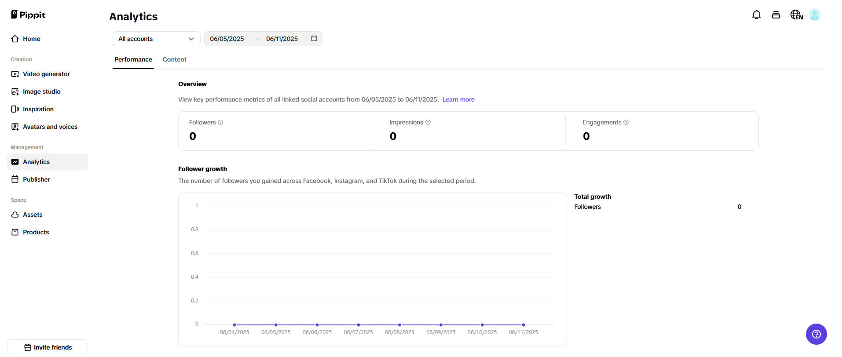
Task: Open notifications bell icon
Action: 757,15
